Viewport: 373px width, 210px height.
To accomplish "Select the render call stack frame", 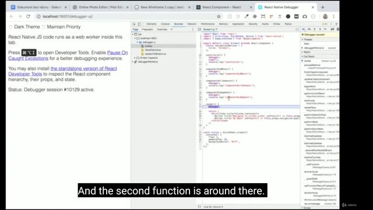I will [320, 61].
